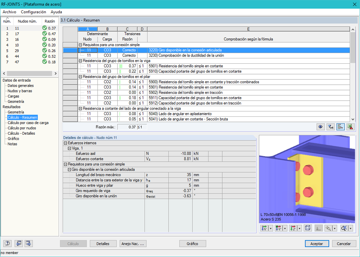Click the magnifier with X zoom reset icon
This screenshot has height=257, width=360.
pyautogui.click(x=344, y=228)
